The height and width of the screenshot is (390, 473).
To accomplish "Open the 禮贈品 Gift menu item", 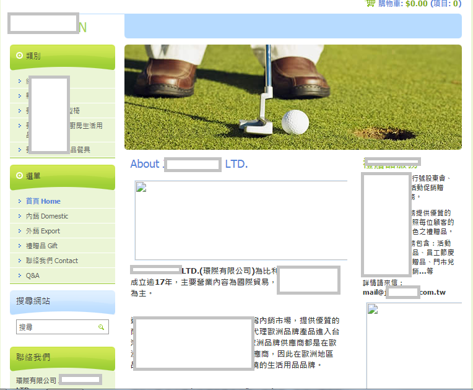I will coord(41,246).
